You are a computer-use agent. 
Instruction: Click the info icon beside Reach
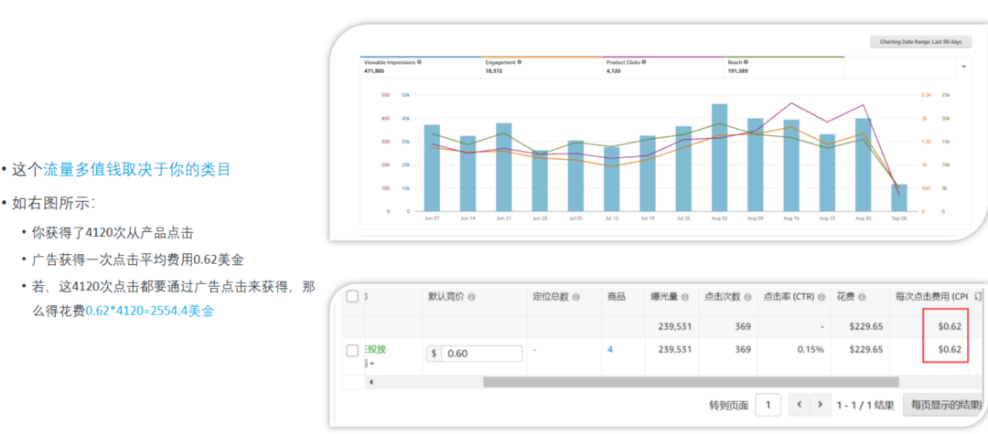coord(746,62)
